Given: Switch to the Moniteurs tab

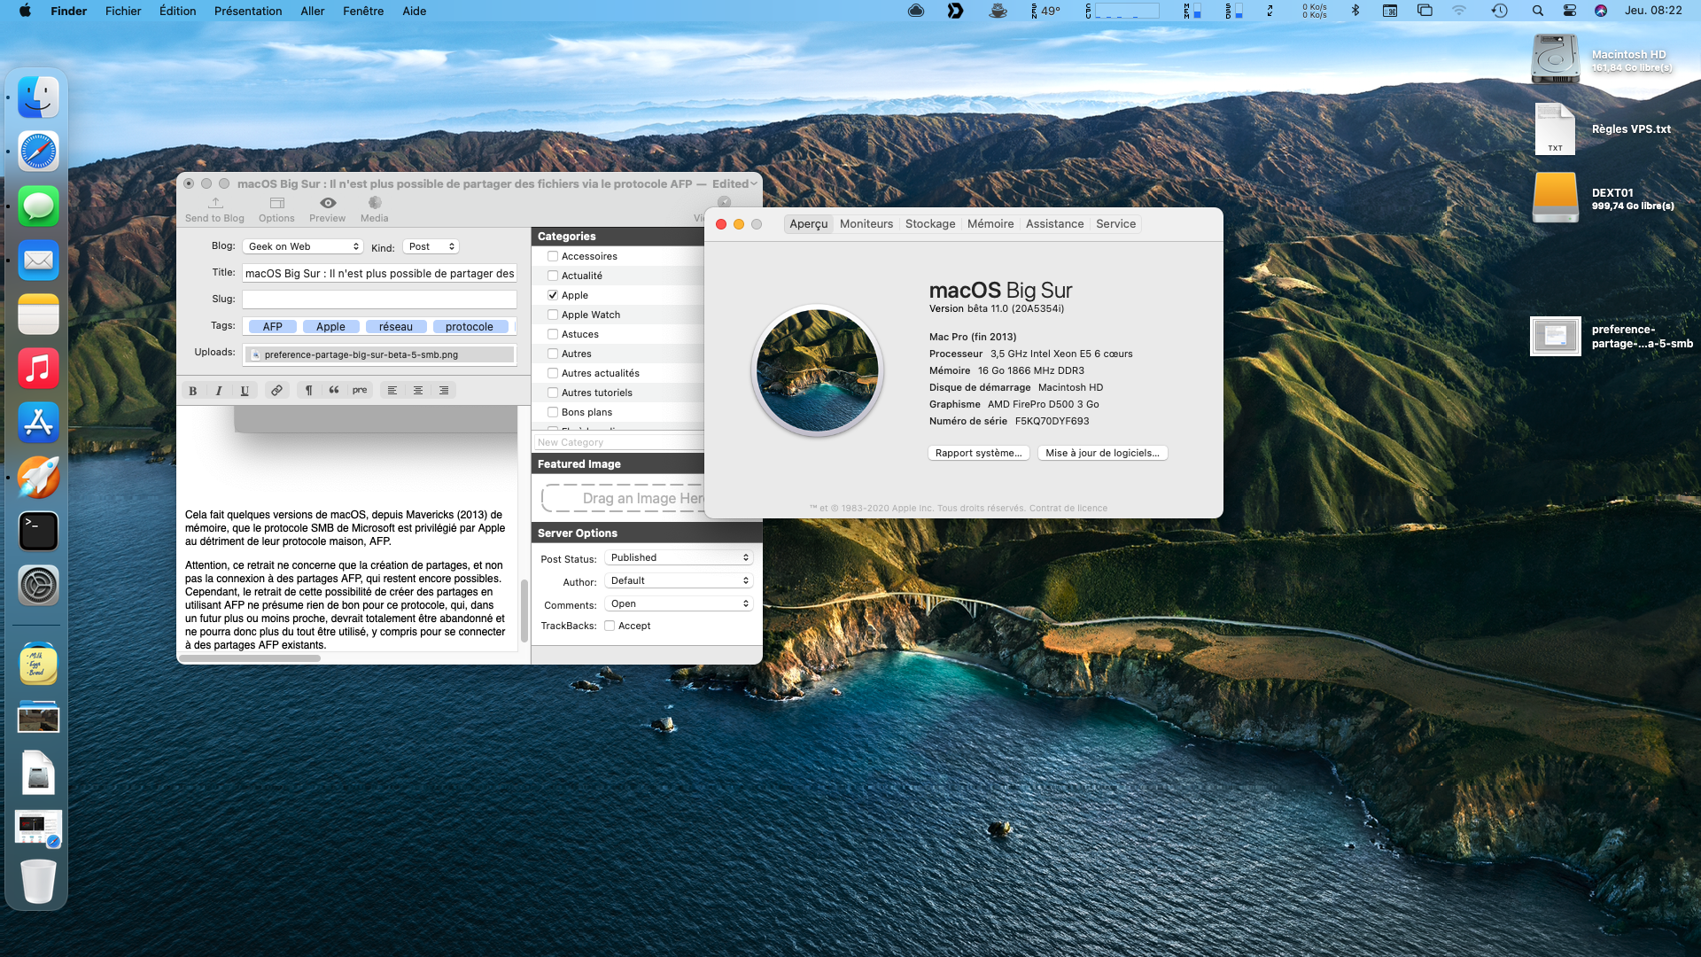Looking at the screenshot, I should pos(866,224).
